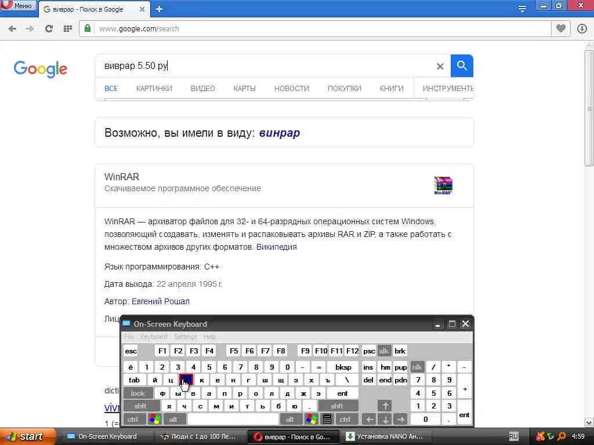Viewport: 594px width, 445px height.
Task: Add page to bookmarks with heart icon
Action: pyautogui.click(x=561, y=28)
